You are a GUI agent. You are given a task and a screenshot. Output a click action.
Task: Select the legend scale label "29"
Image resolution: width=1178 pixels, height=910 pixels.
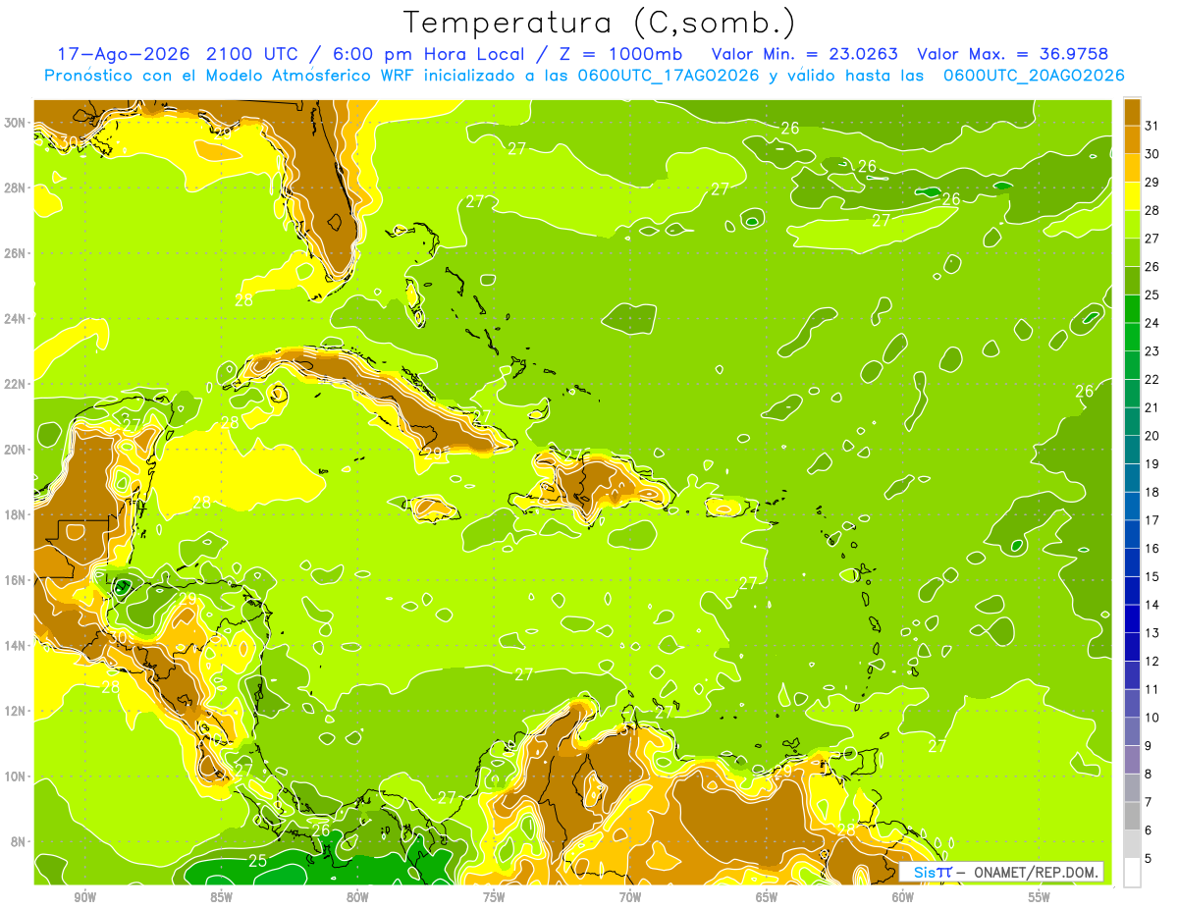1152,182
